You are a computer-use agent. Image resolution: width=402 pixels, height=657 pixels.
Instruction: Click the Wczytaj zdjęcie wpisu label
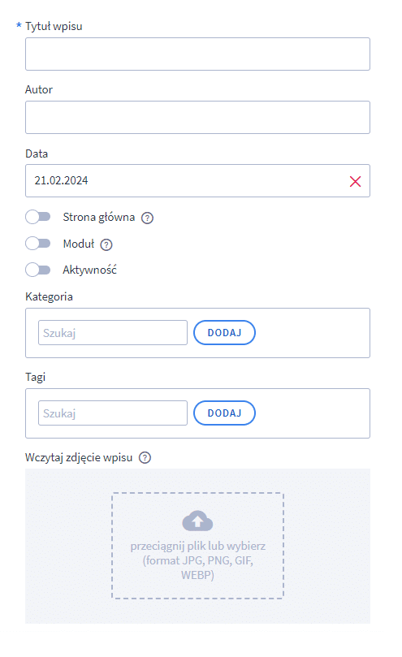point(79,457)
